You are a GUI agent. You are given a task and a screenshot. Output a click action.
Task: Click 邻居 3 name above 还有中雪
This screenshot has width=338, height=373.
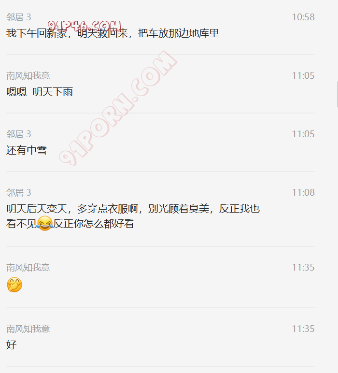[18, 134]
